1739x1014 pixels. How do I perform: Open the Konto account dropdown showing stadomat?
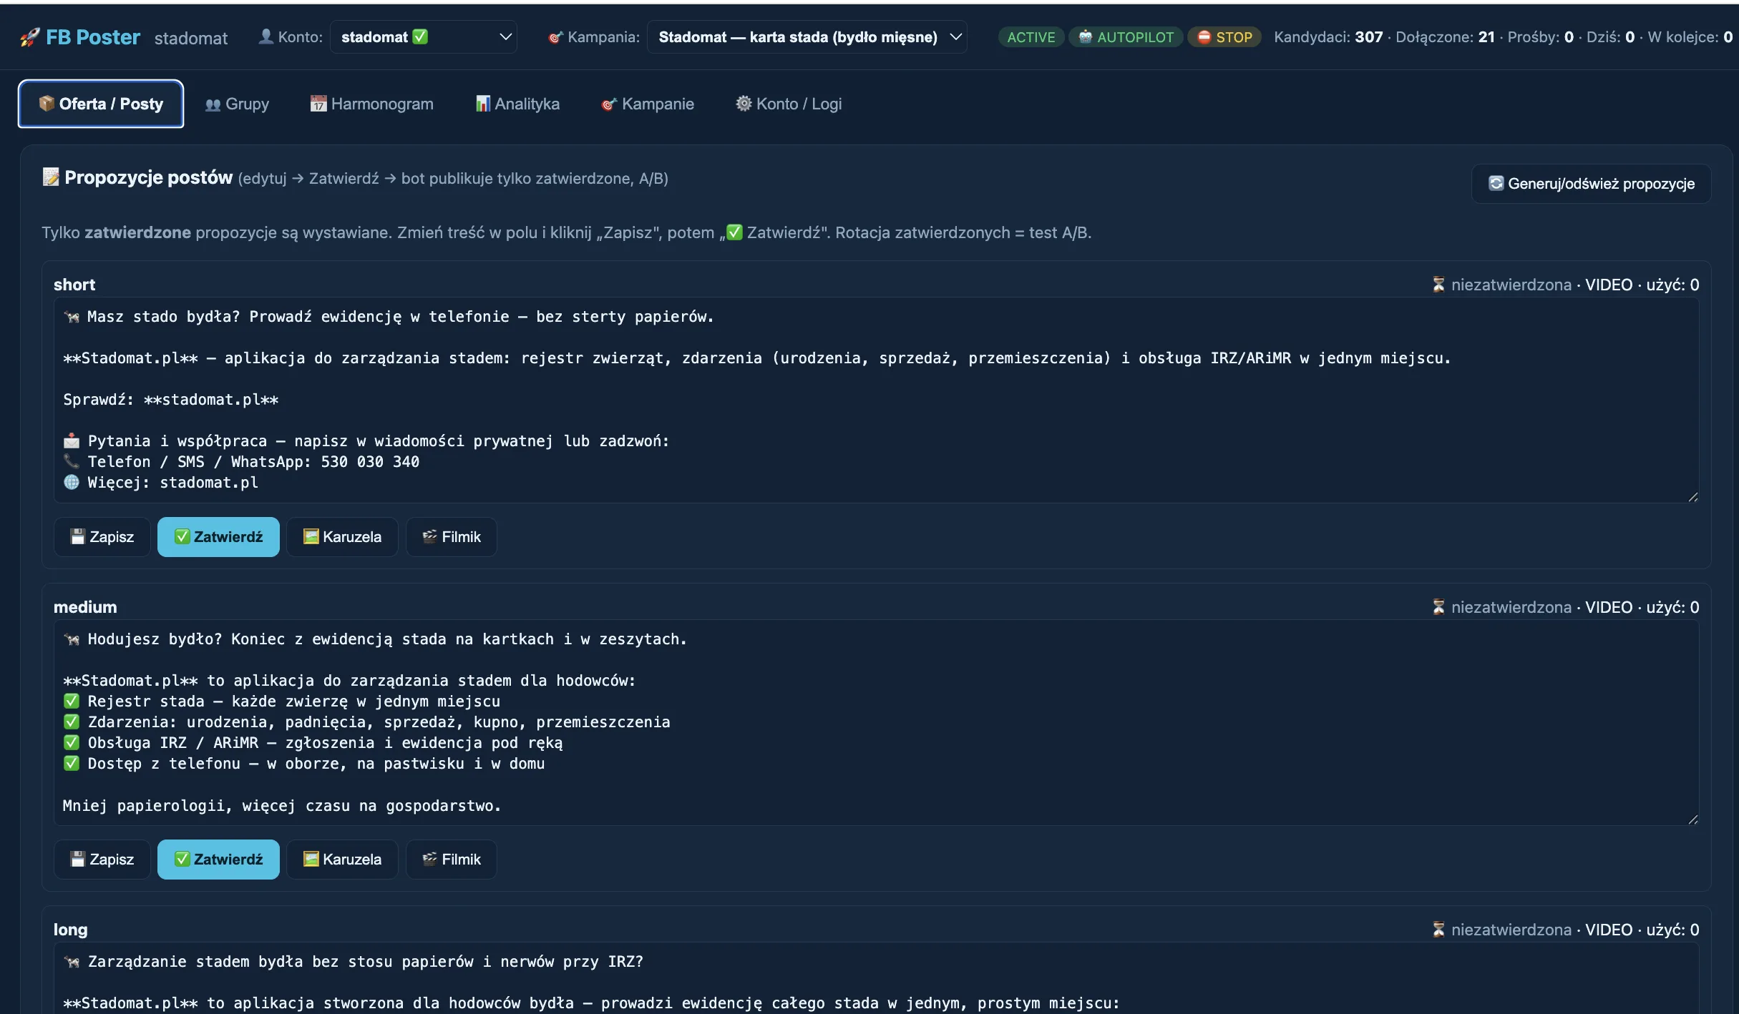click(x=424, y=37)
